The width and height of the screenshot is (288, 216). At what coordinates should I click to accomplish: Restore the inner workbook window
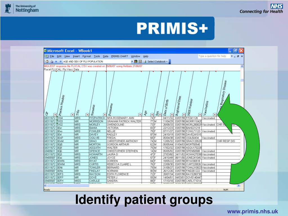point(238,56)
